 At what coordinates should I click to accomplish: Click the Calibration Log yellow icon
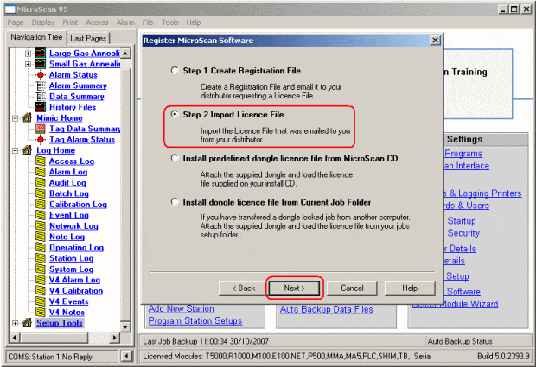41,204
